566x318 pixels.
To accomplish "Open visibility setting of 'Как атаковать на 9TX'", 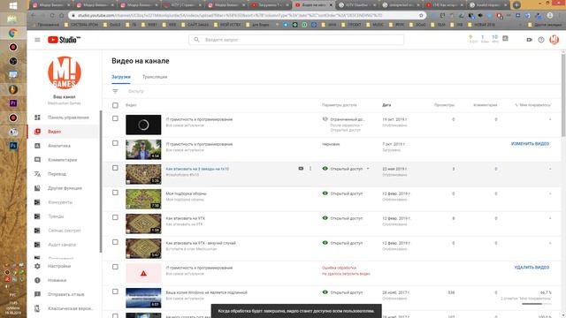I will pos(342,218).
